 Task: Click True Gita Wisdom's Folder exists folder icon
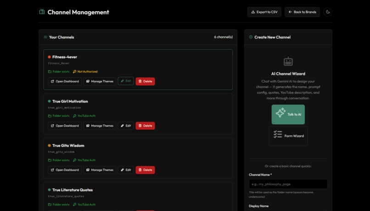[50, 160]
